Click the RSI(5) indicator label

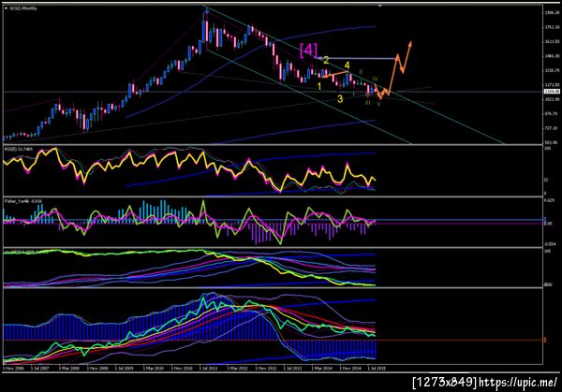click(18, 149)
